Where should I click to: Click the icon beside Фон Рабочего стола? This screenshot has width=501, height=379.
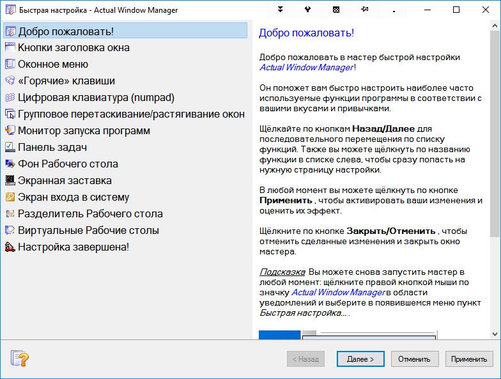pos(10,164)
